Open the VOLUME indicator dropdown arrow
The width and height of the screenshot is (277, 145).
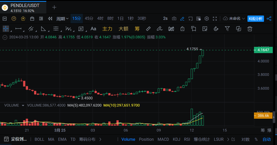pos(23,105)
